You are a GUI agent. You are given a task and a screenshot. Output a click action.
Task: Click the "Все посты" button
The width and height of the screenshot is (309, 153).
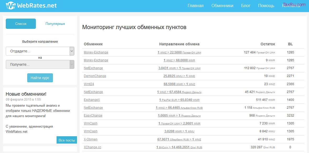point(67,140)
